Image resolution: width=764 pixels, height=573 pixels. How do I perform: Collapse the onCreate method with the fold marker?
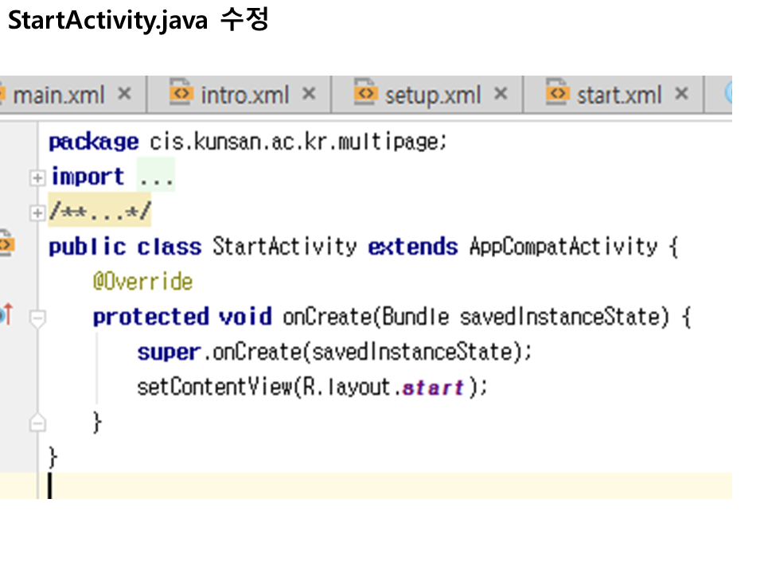tap(37, 318)
